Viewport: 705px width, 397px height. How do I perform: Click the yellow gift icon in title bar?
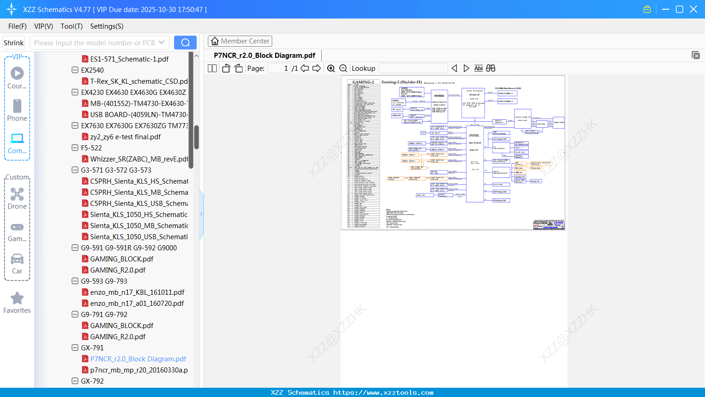pyautogui.click(x=647, y=9)
